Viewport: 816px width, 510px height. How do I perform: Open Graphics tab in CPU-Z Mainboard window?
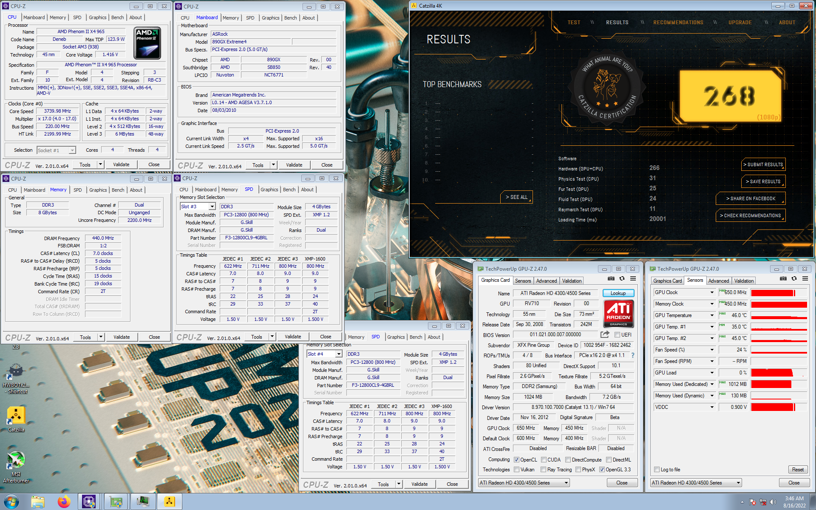pos(270,18)
